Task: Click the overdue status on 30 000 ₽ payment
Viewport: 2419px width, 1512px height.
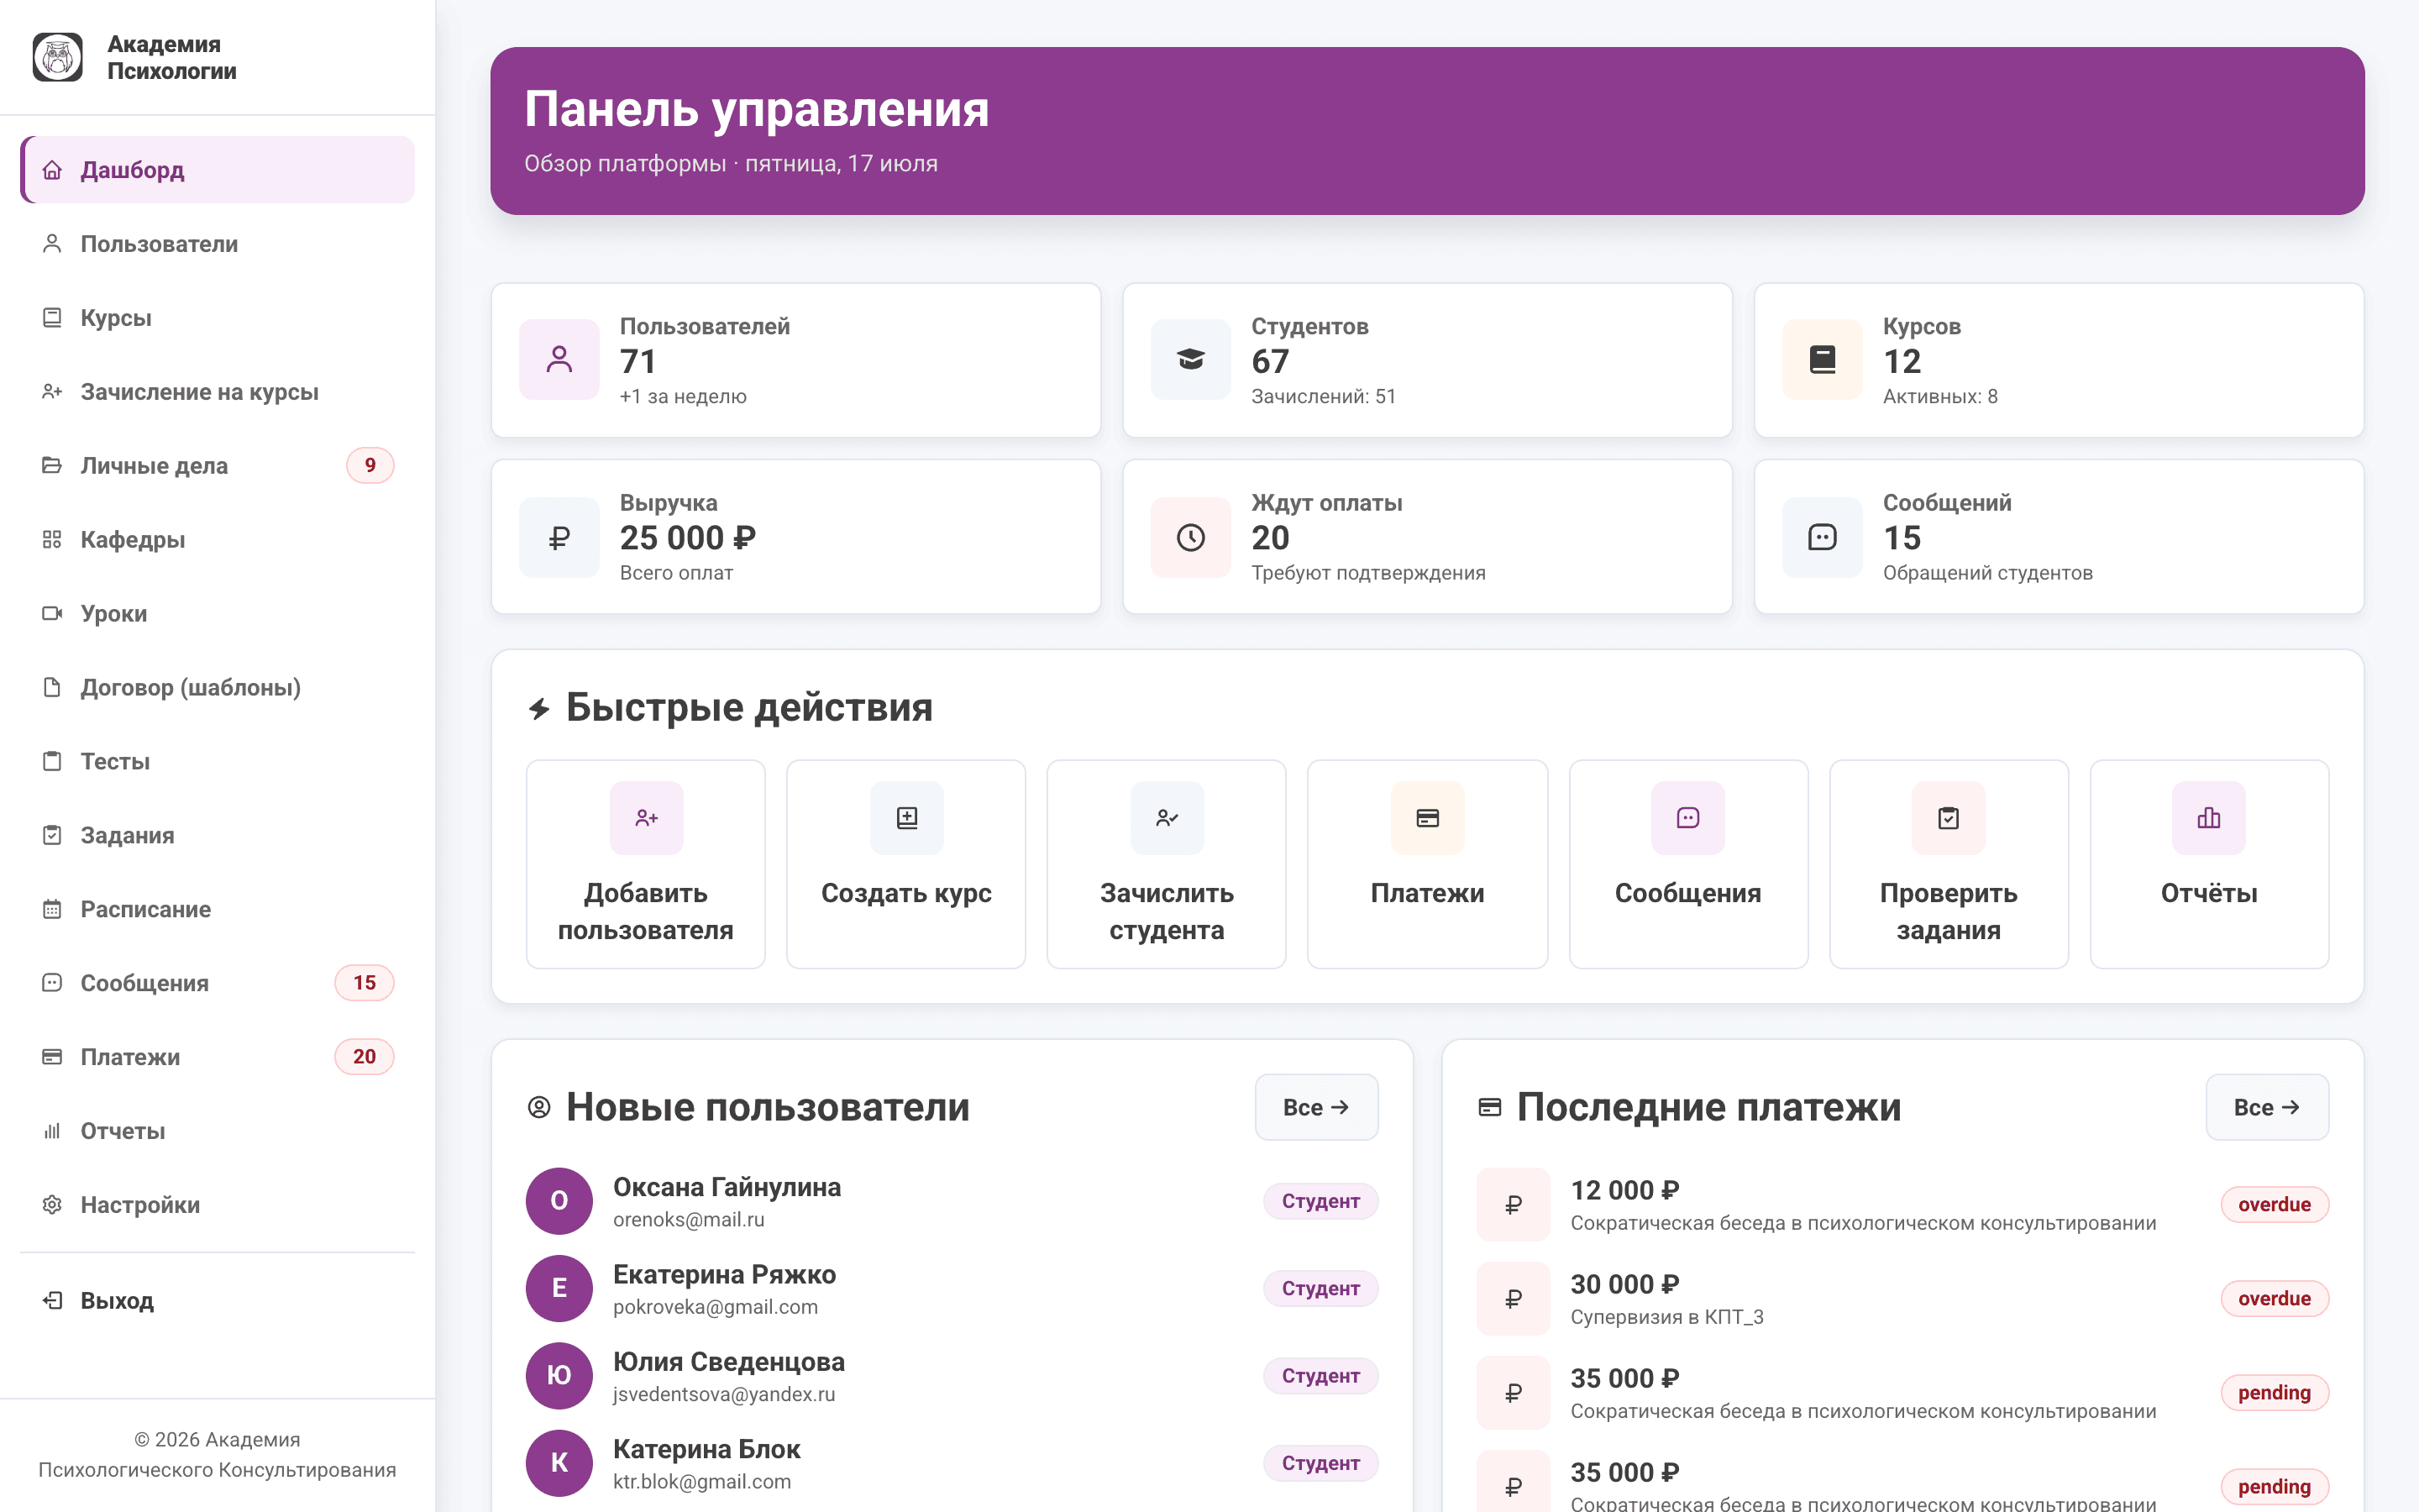Action: pyautogui.click(x=2274, y=1299)
